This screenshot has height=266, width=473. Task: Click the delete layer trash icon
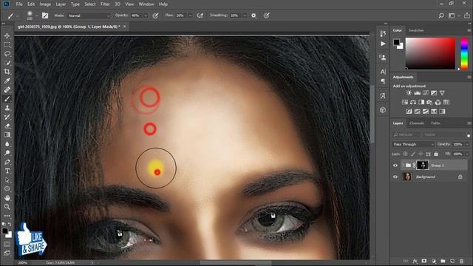pos(461,261)
